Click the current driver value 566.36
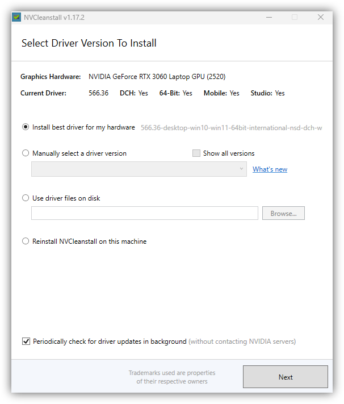The width and height of the screenshot is (344, 404). [x=99, y=93]
